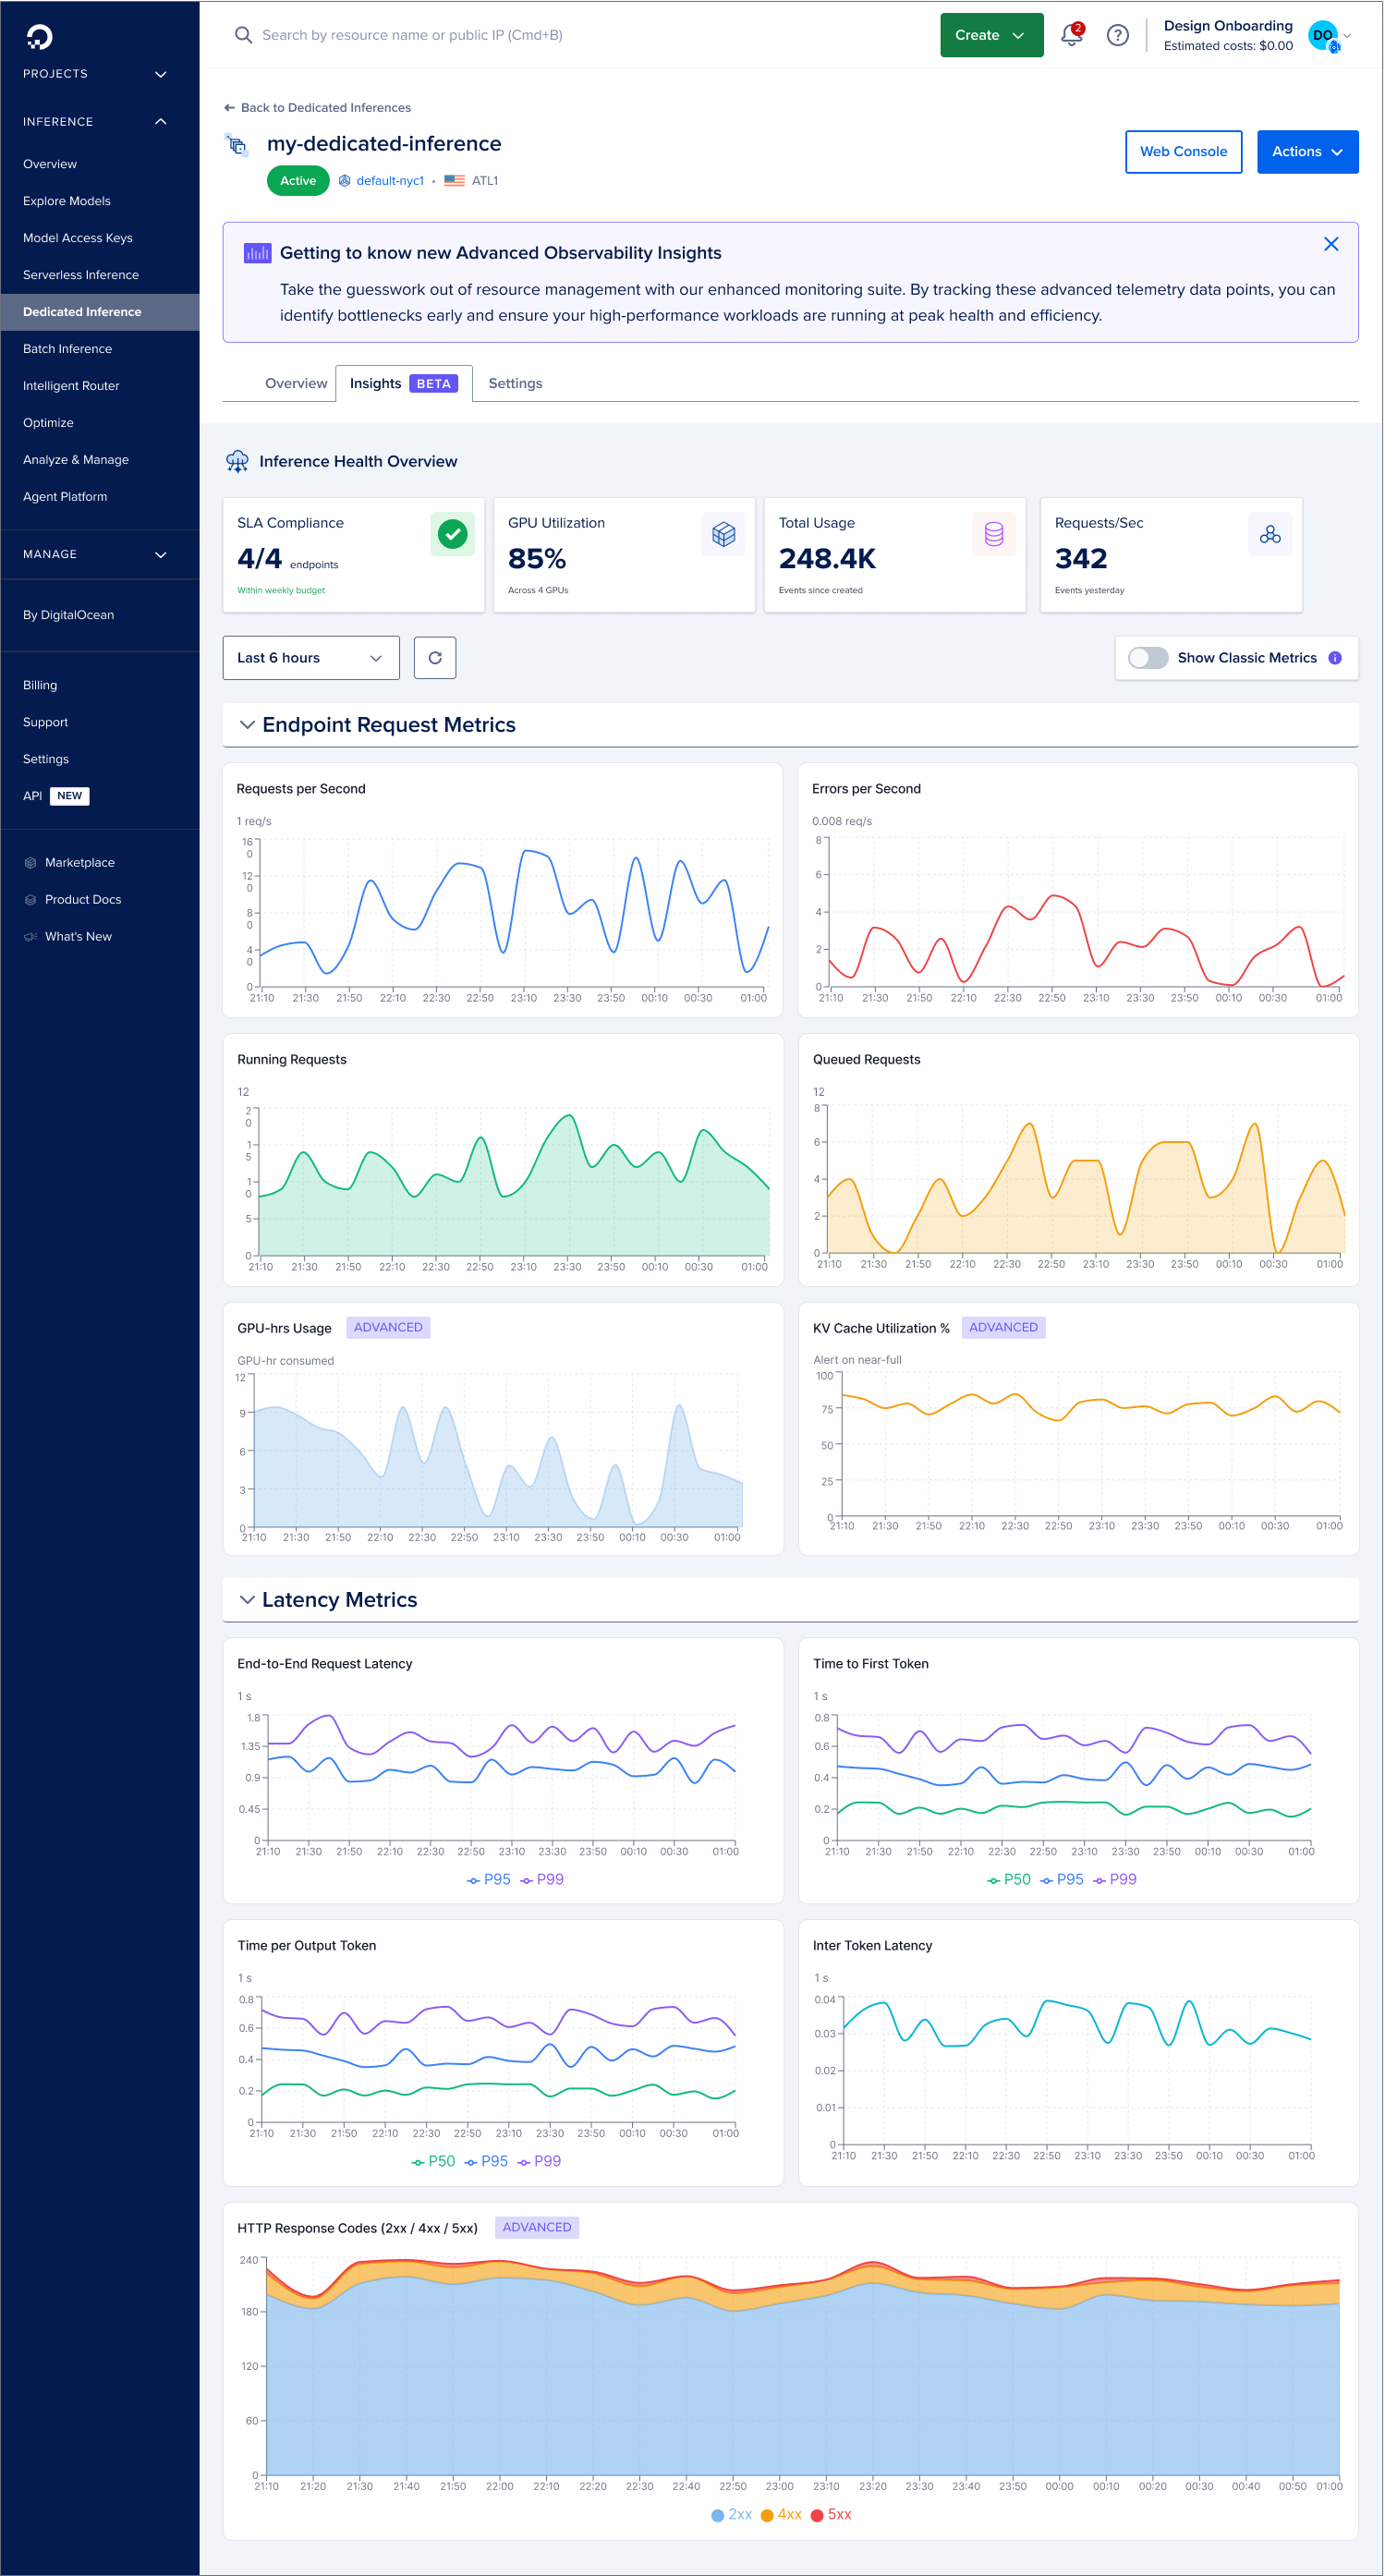Switch to the Settings tab
This screenshot has width=1385, height=2576.
tap(515, 383)
